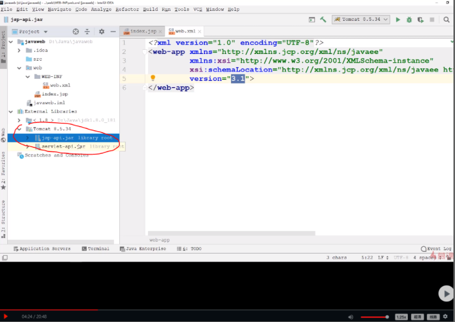This screenshot has width=455, height=322.
Task: Mute the video volume speaker icon
Action: [x=351, y=317]
